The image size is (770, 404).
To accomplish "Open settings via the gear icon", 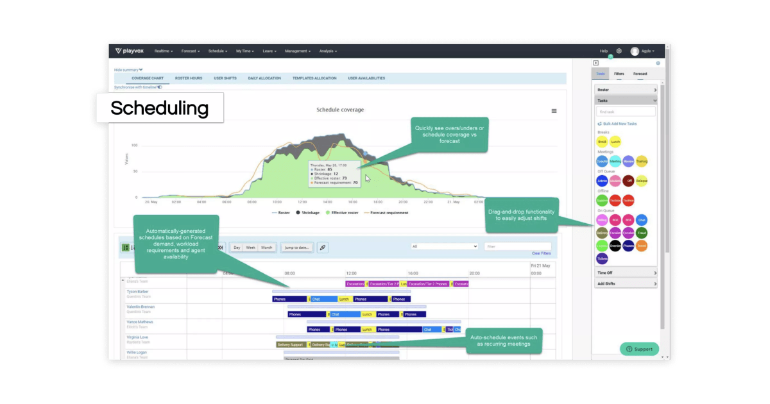I will [619, 51].
